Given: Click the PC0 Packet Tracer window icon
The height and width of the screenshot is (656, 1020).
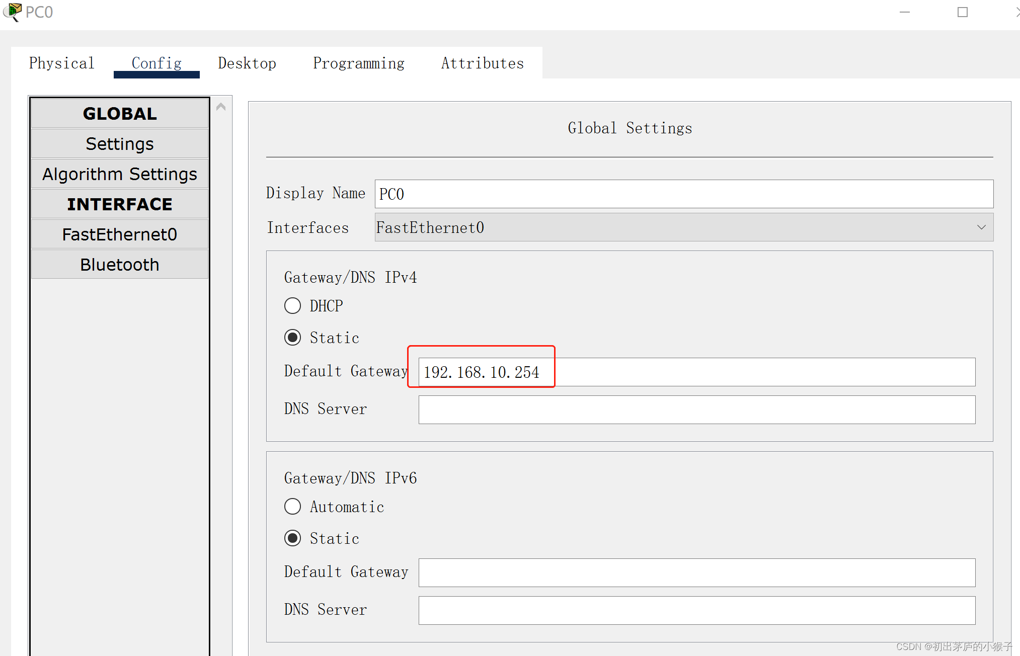Looking at the screenshot, I should (13, 12).
